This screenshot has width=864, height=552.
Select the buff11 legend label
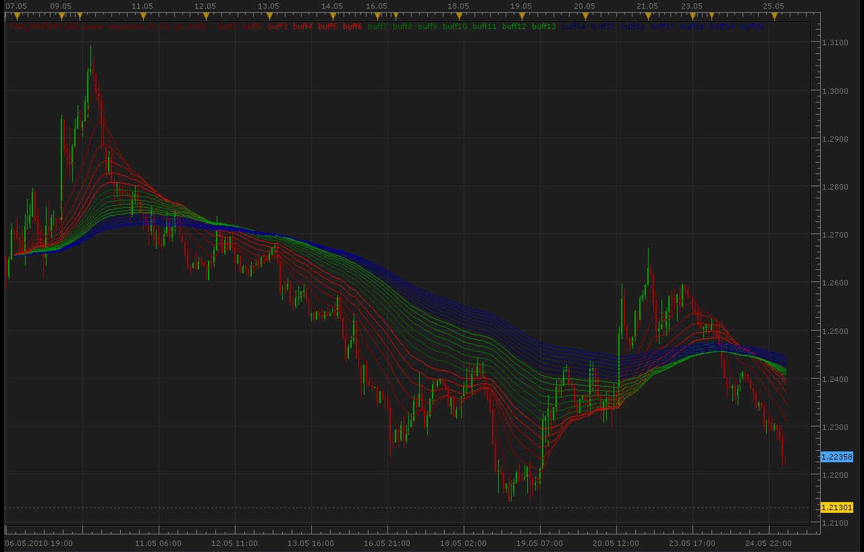tap(485, 26)
